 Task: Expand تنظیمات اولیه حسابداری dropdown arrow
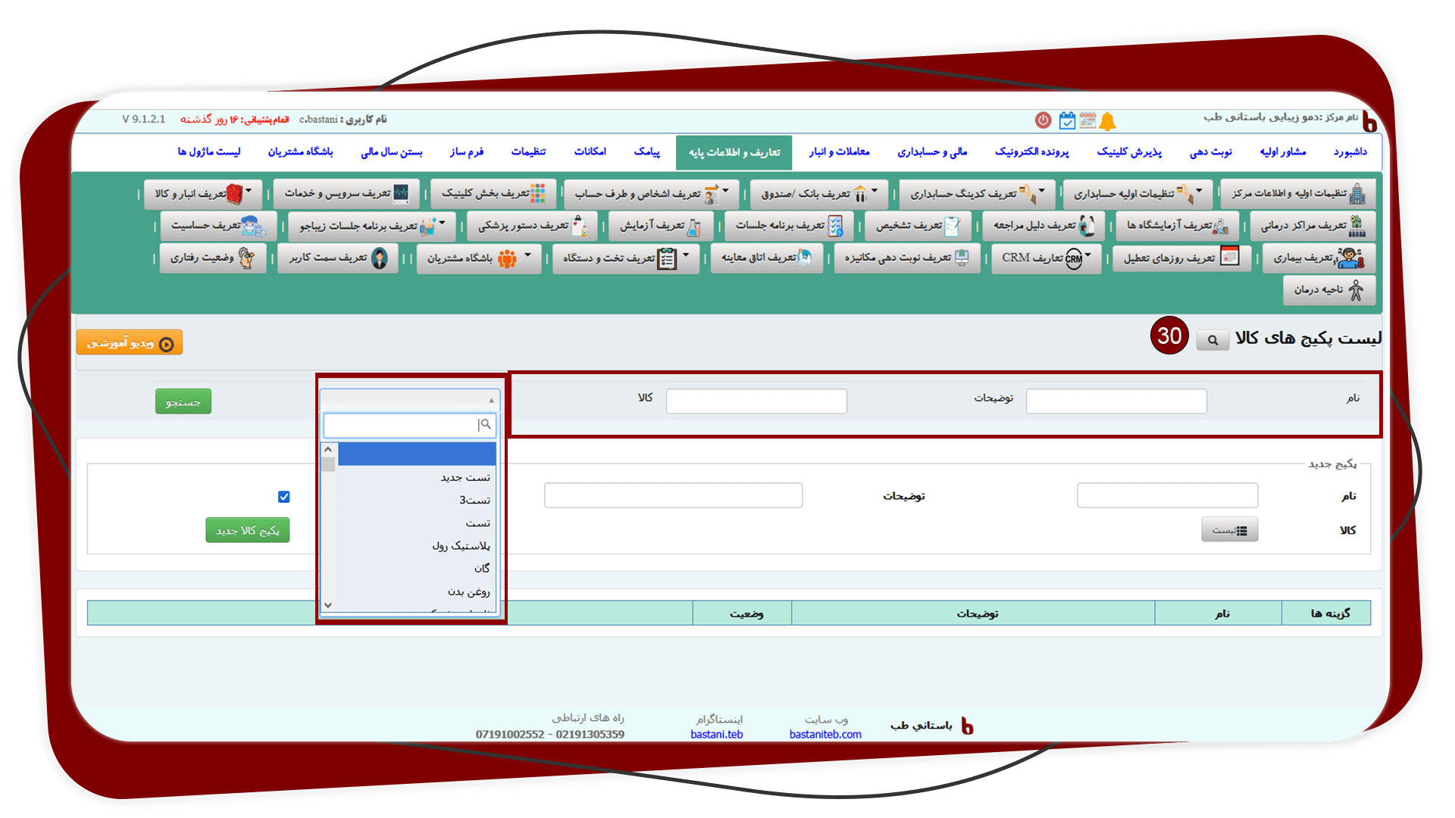(1199, 190)
